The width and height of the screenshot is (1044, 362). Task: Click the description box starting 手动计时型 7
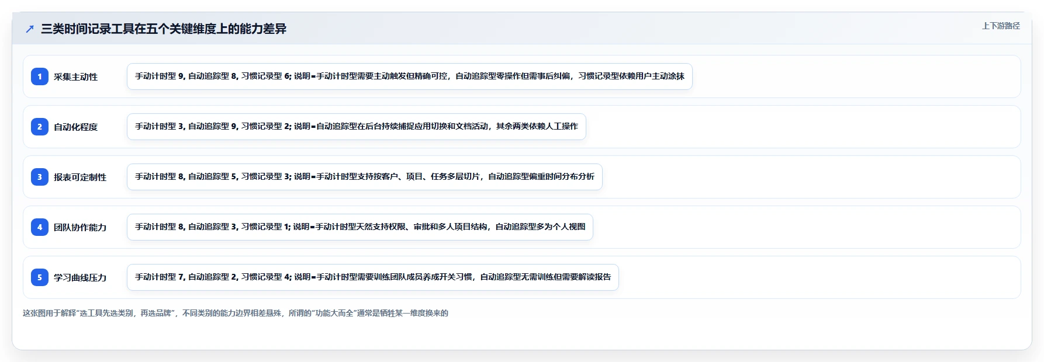[373, 277]
